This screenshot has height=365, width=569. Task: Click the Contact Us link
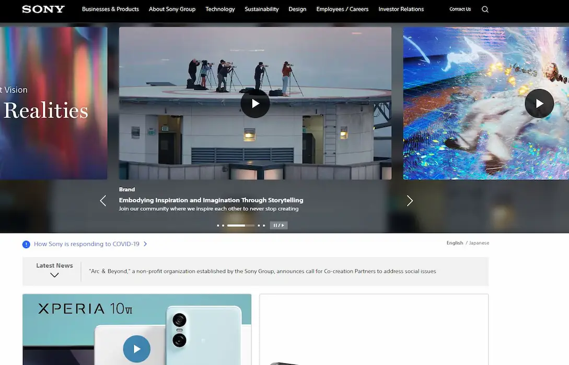click(x=460, y=9)
